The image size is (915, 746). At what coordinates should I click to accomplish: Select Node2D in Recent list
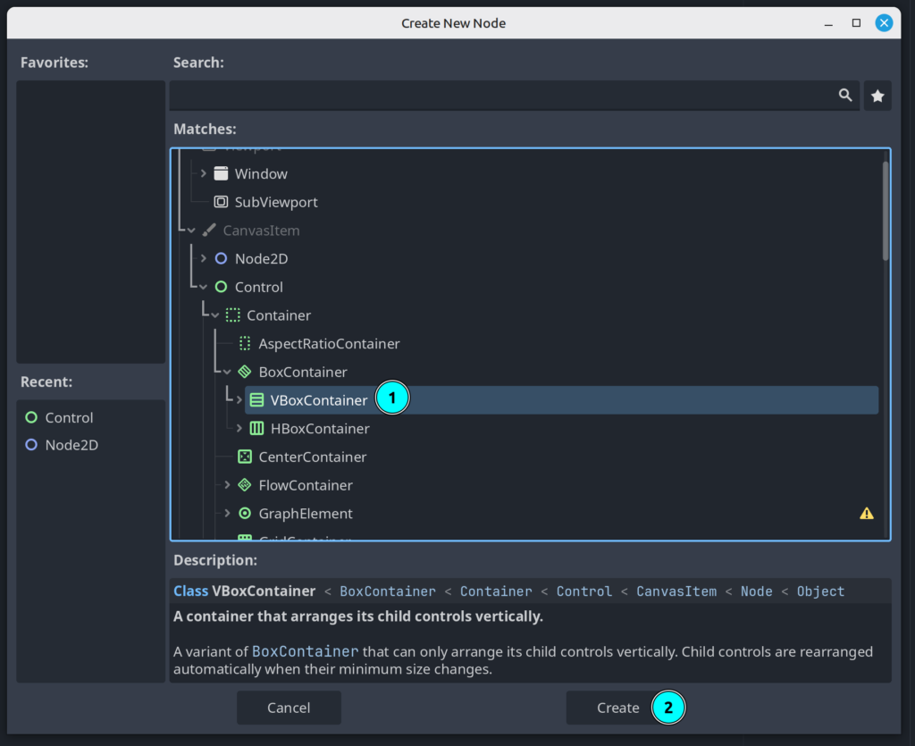71,444
